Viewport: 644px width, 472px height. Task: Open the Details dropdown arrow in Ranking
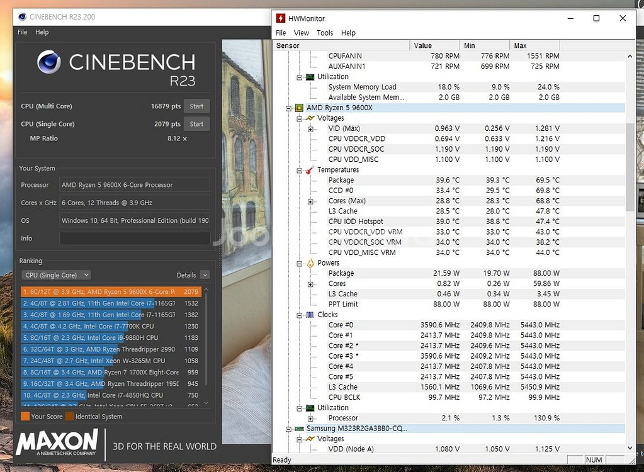click(205, 275)
